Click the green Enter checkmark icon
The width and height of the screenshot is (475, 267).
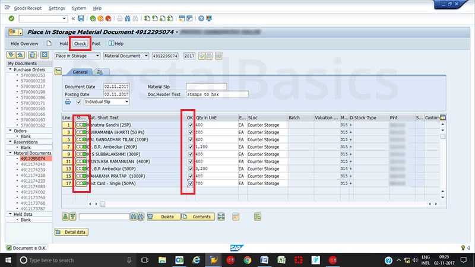(11, 19)
